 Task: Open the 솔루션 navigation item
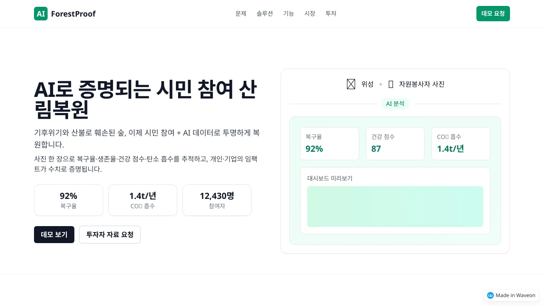click(x=265, y=14)
